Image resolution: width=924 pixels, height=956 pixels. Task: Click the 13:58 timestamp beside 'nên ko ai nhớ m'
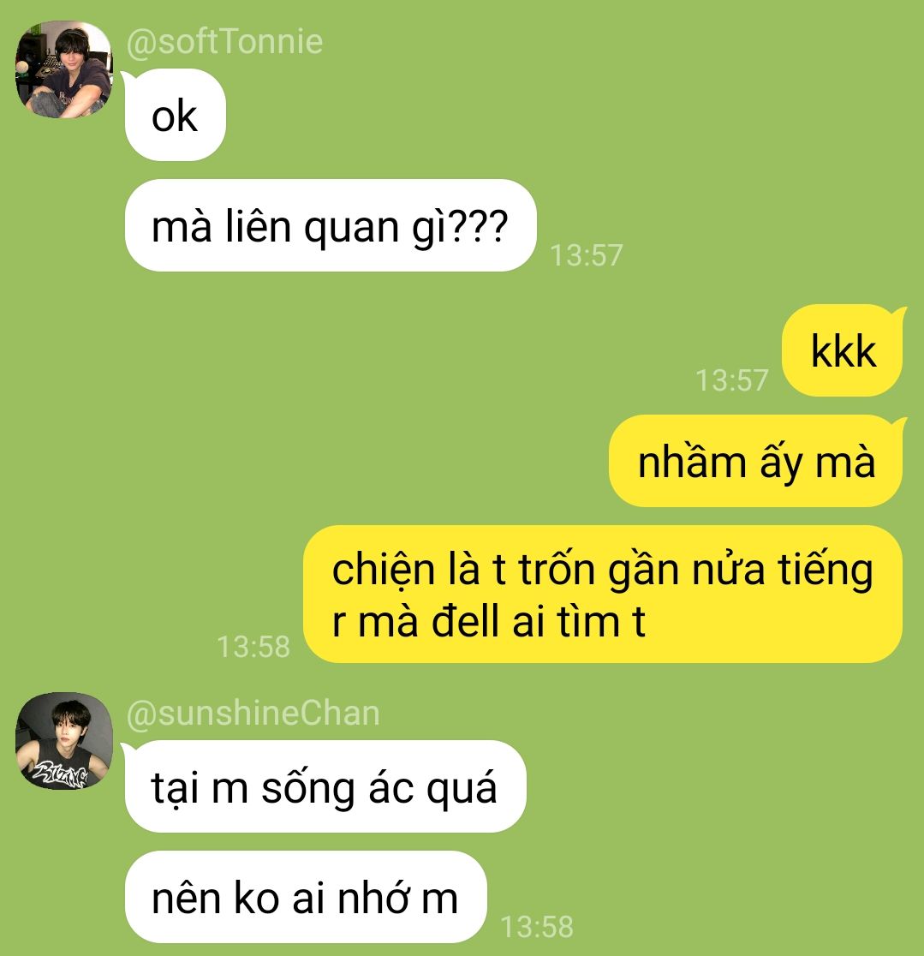pyautogui.click(x=537, y=926)
